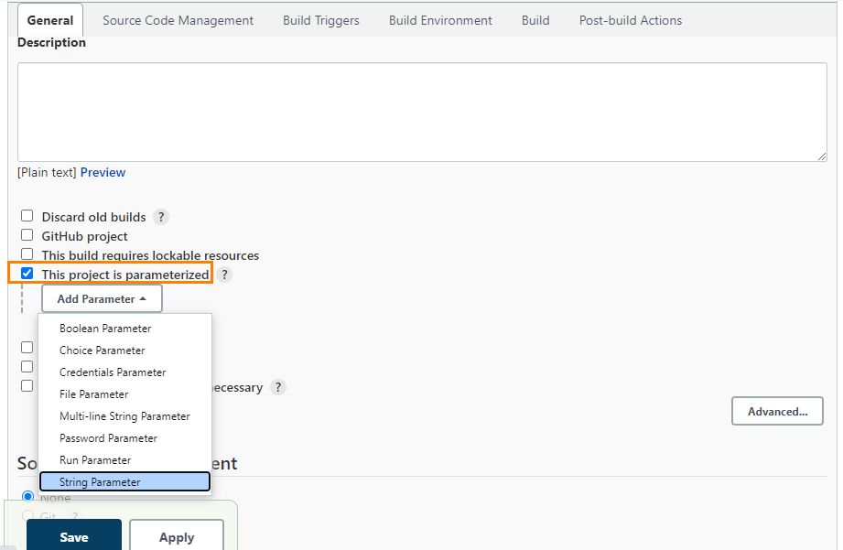The width and height of the screenshot is (843, 550).
Task: Open the Post-build Actions tab
Action: (x=630, y=19)
